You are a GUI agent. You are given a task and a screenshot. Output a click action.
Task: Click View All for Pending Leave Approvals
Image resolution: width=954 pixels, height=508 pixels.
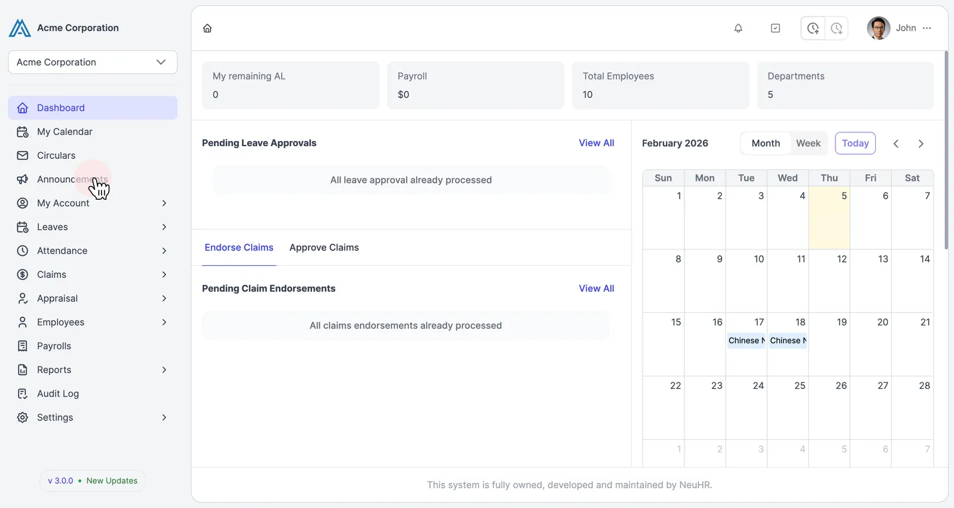point(596,143)
